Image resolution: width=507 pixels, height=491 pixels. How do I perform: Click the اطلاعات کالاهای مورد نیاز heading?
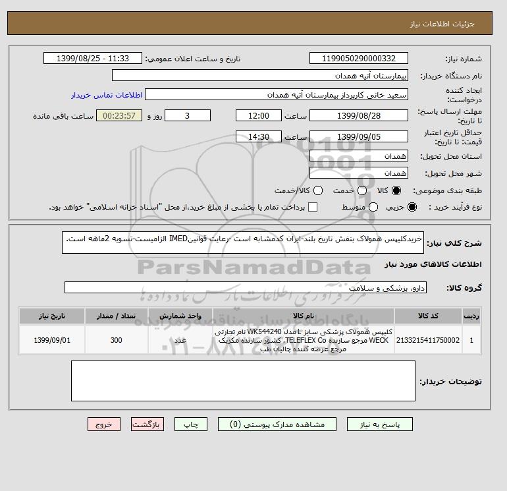(x=433, y=264)
